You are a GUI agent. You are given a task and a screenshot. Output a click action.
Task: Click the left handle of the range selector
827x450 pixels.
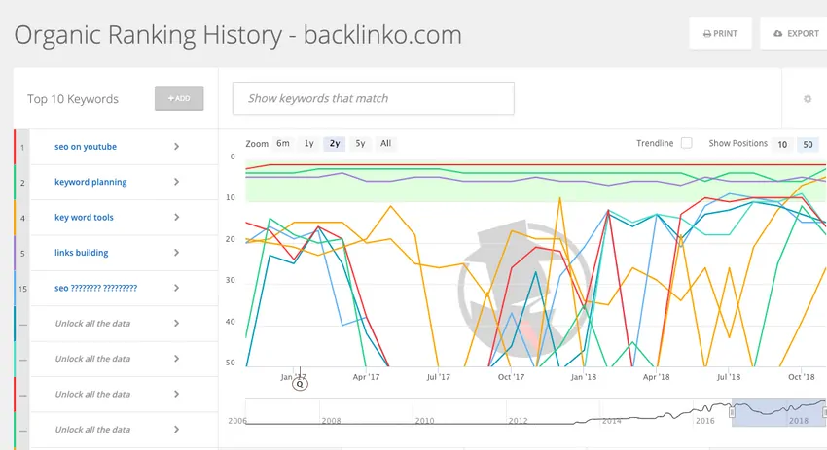tap(732, 412)
